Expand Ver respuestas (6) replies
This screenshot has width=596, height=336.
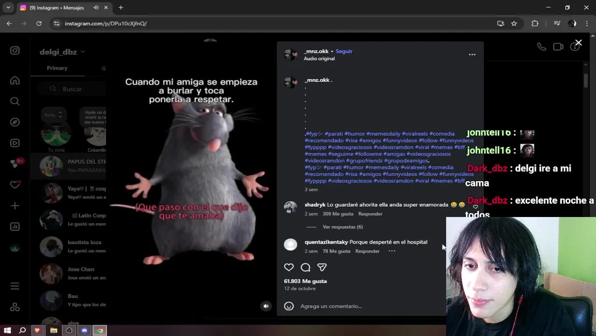343,227
